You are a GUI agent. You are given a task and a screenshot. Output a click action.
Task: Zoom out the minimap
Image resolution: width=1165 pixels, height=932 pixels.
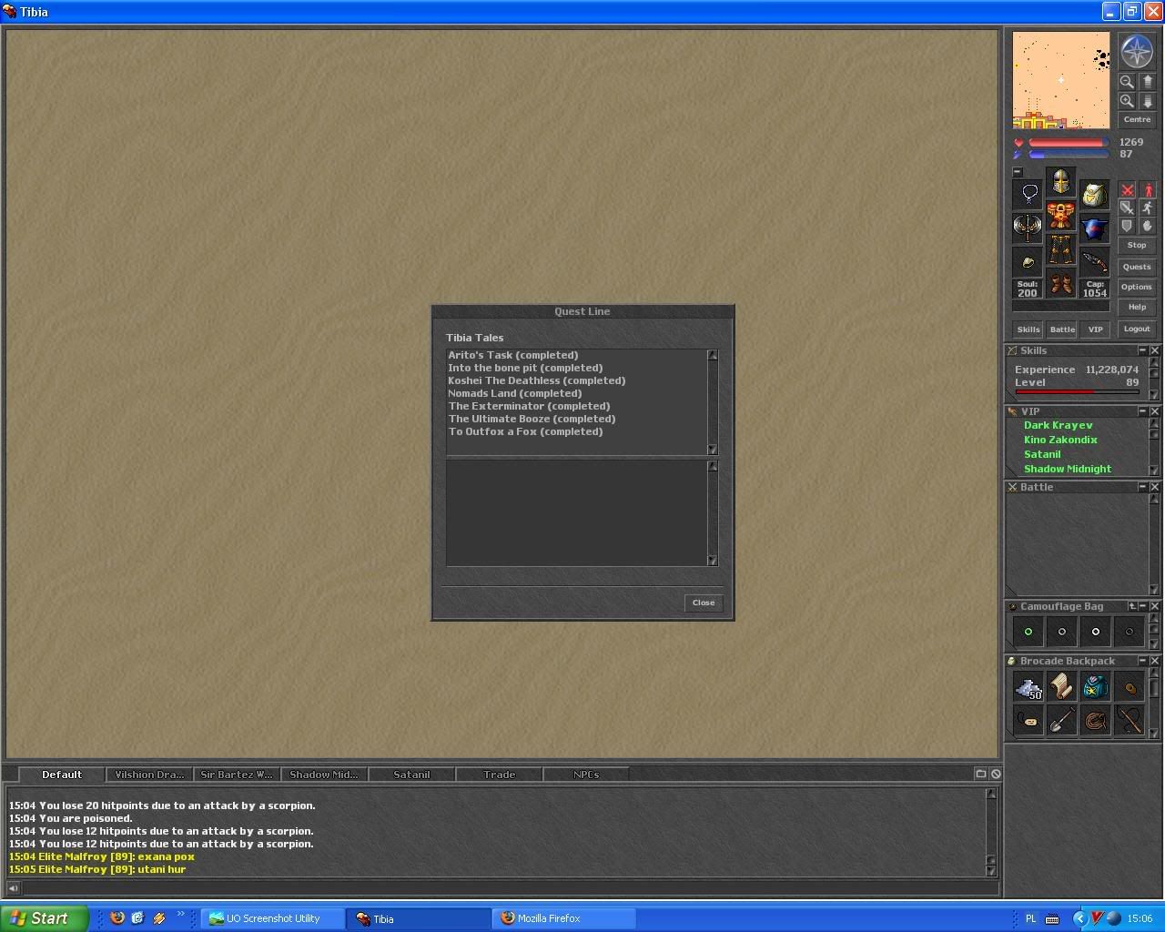(x=1127, y=81)
